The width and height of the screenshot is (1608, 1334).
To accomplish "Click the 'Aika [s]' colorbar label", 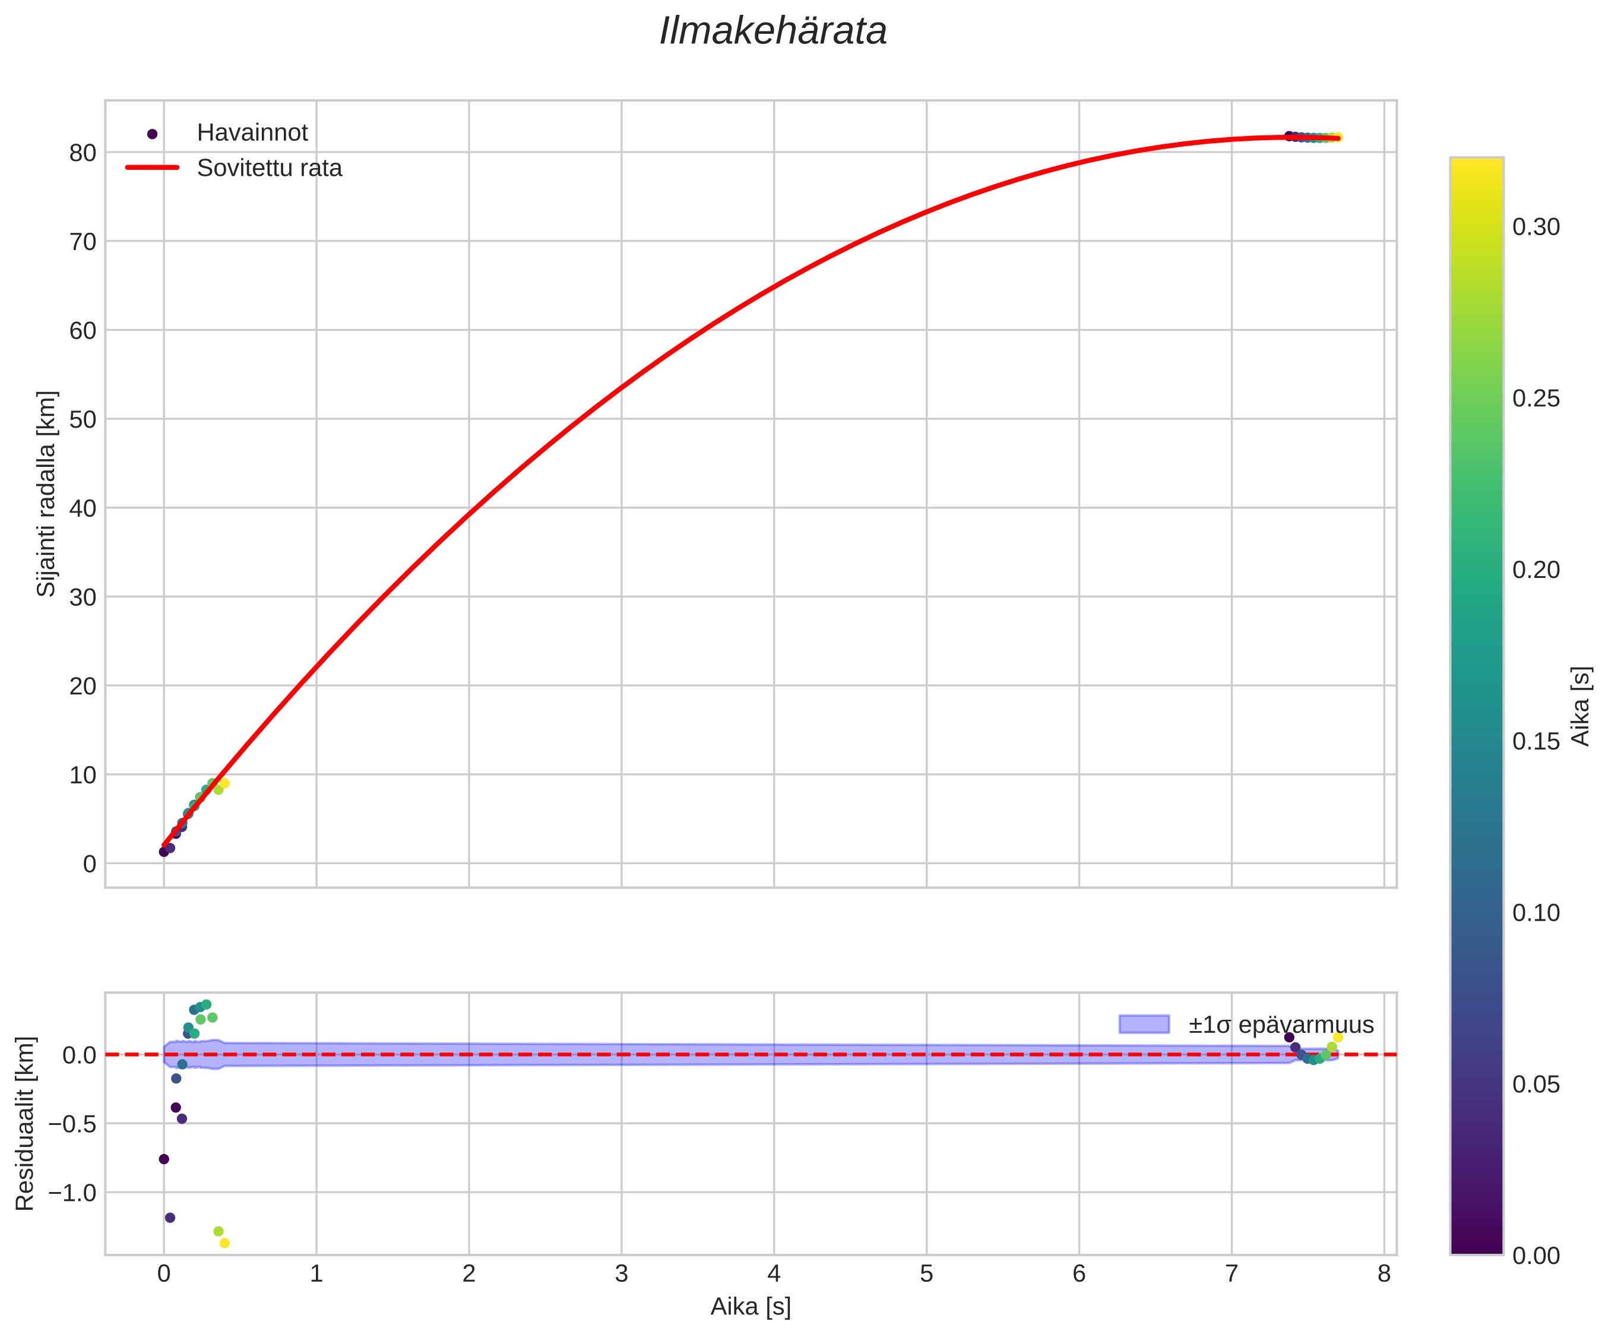I will tap(1581, 706).
